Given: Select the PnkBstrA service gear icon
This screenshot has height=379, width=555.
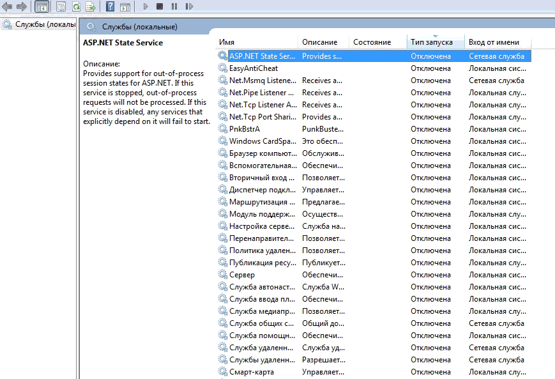Looking at the screenshot, I should pos(222,129).
